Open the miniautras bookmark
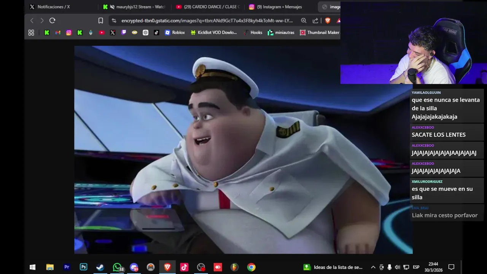The width and height of the screenshot is (487, 274). click(x=281, y=33)
